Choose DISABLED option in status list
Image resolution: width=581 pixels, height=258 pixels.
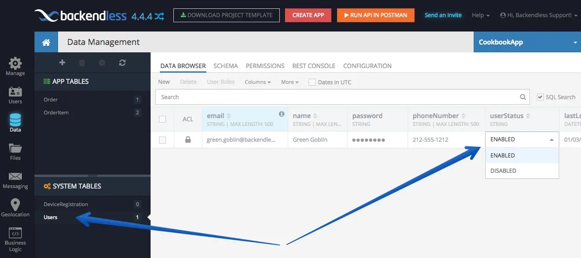click(522, 170)
